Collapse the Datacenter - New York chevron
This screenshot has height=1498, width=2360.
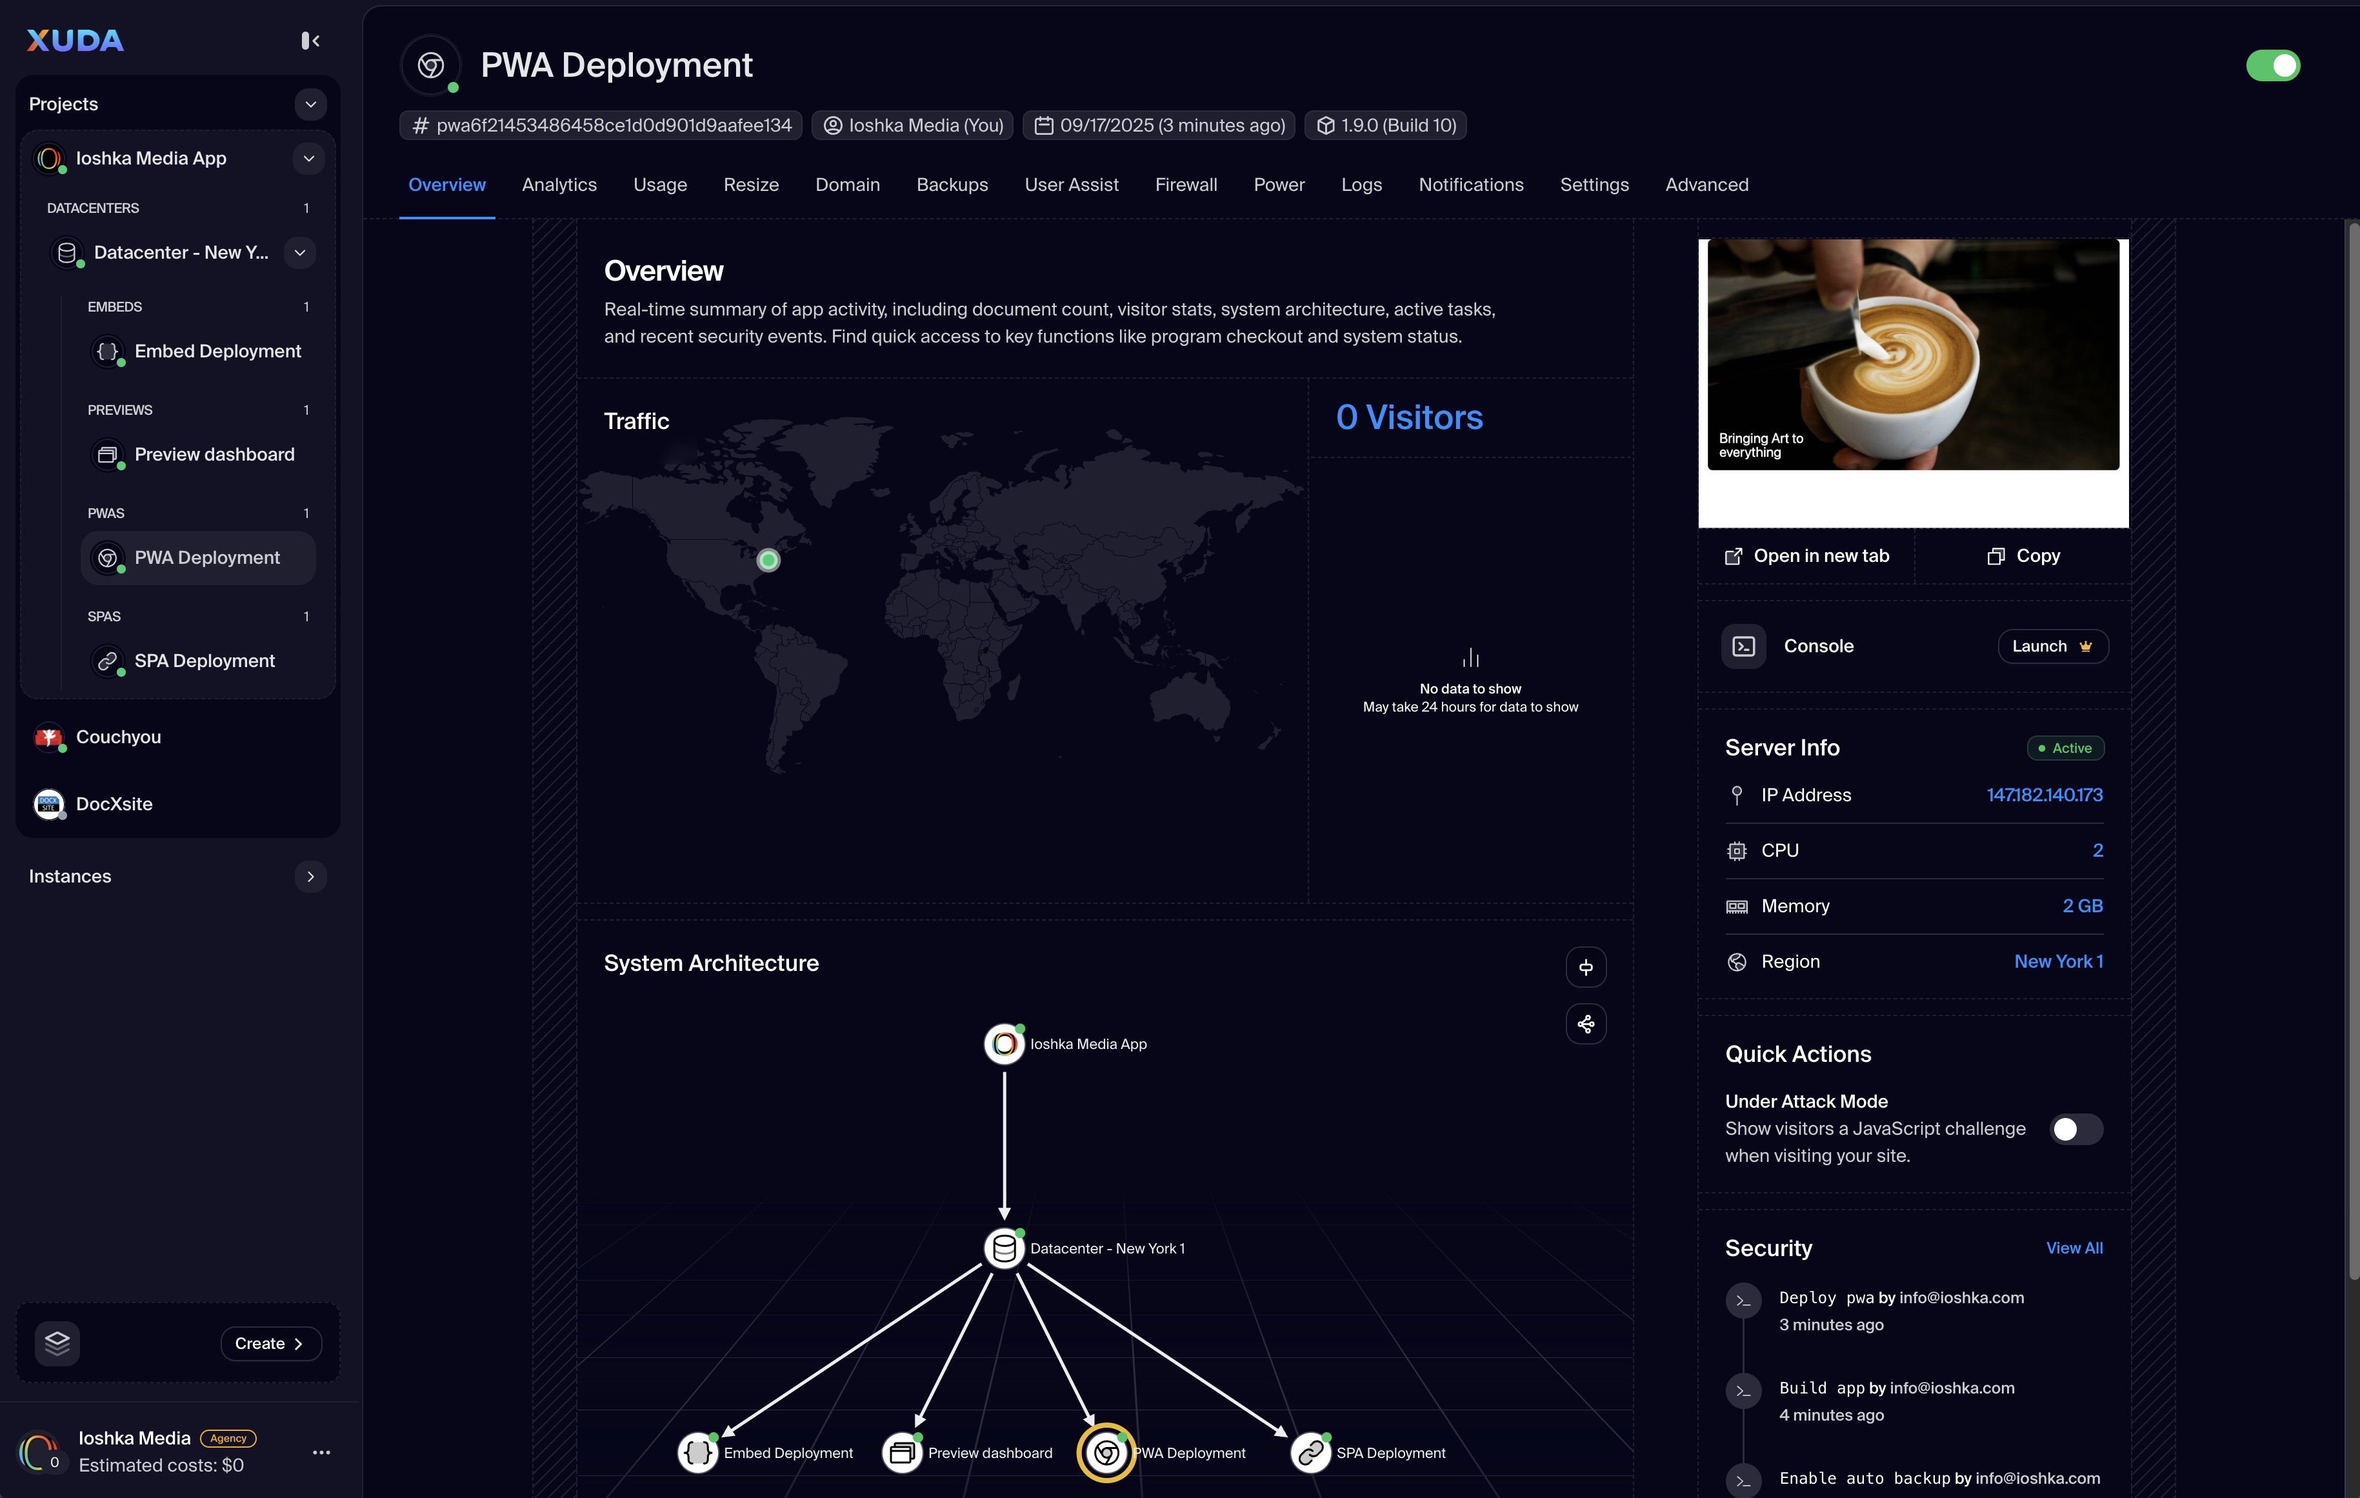pyautogui.click(x=300, y=253)
